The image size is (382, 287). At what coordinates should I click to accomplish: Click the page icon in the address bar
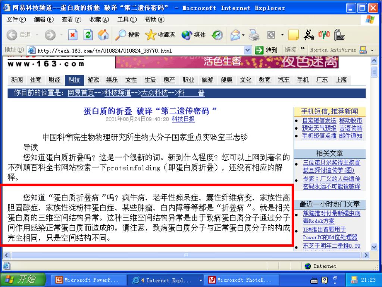coord(32,50)
